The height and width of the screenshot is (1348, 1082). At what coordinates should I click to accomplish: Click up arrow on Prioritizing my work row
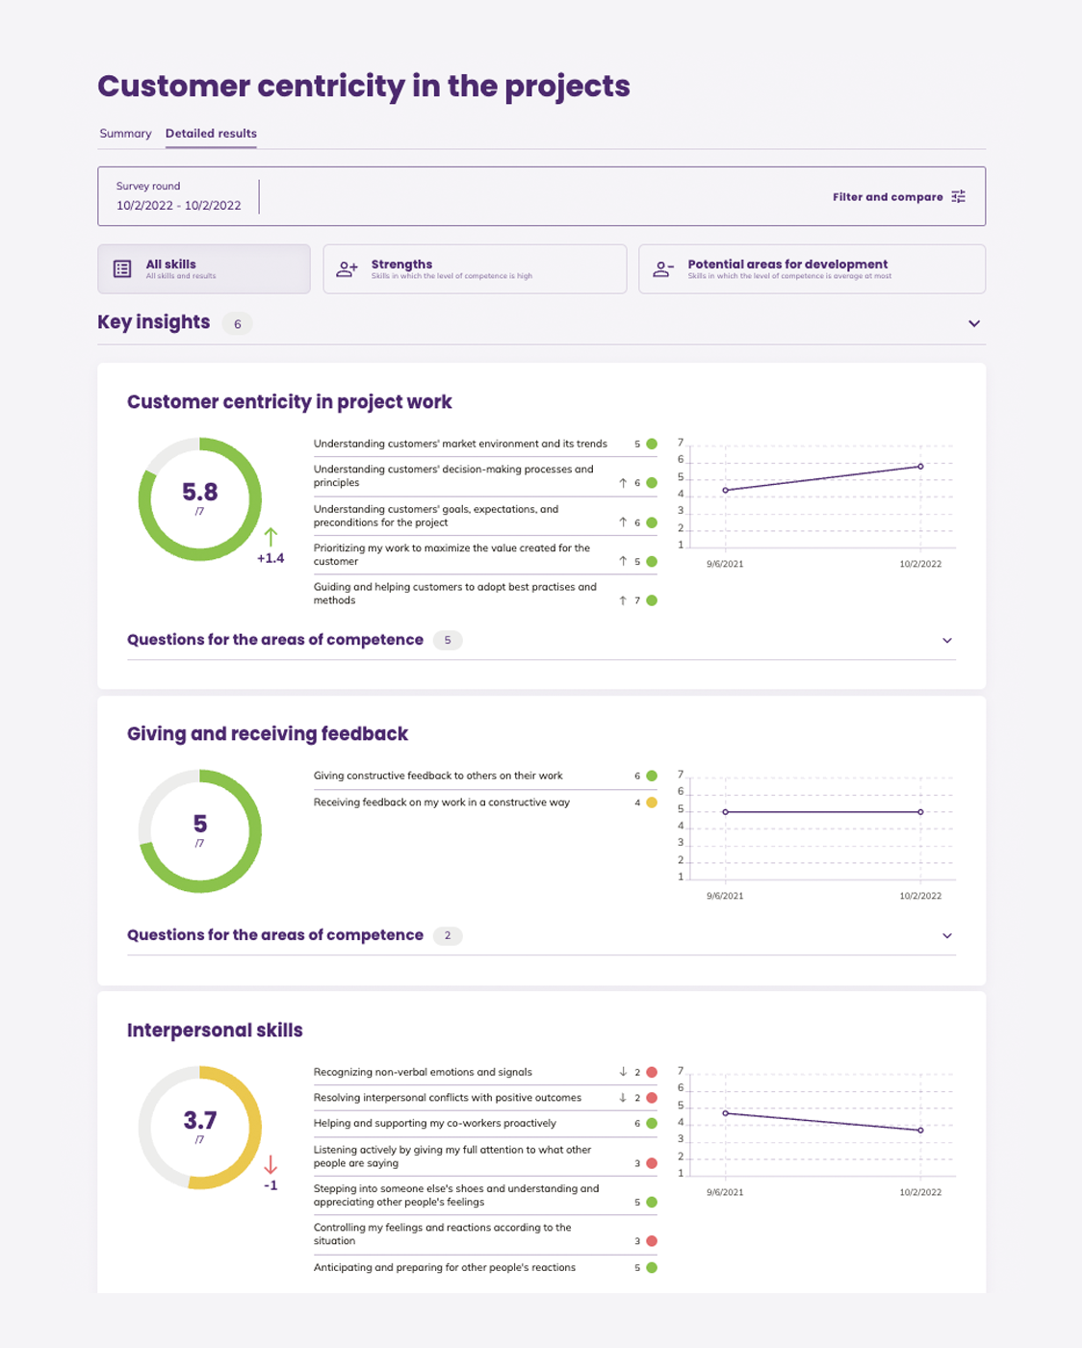point(623,561)
